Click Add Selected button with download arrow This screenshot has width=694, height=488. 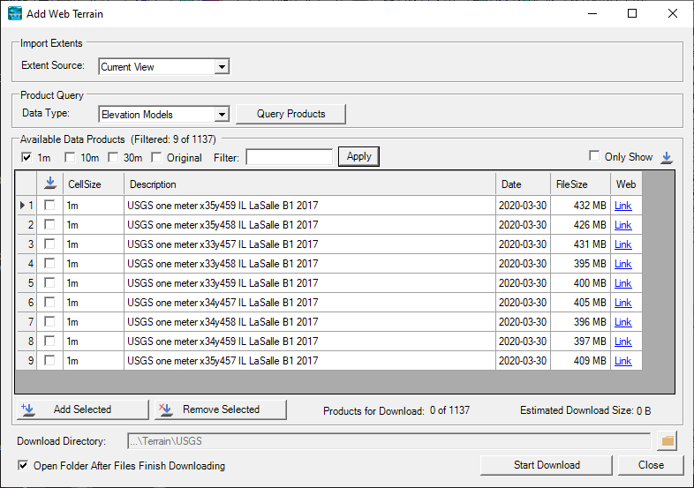[83, 409]
